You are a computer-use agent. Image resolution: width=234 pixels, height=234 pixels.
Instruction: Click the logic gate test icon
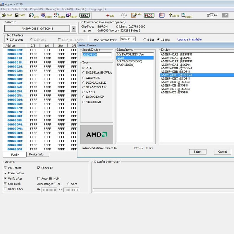212,15
